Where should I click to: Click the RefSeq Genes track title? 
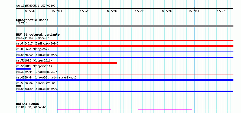tap(27, 104)
